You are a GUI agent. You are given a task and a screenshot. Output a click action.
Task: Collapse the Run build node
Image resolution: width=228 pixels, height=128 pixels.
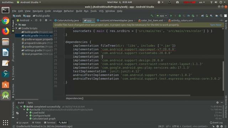point(24,110)
